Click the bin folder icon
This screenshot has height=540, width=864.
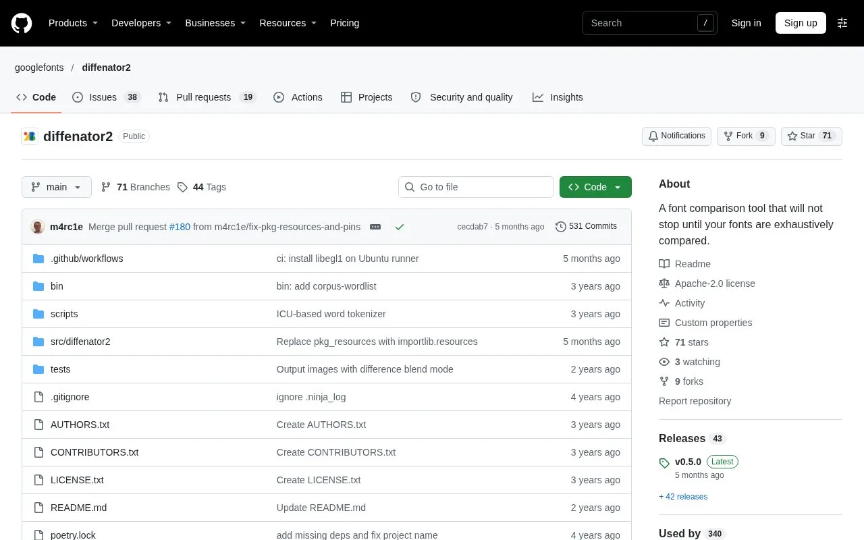38,286
